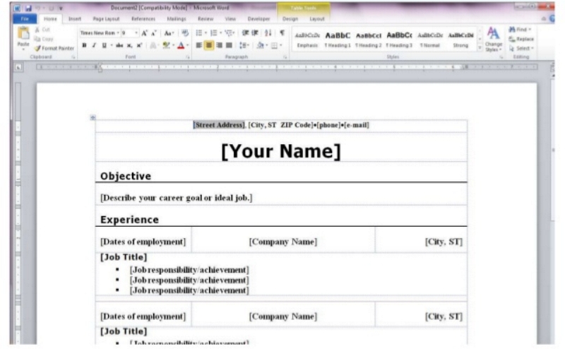Switch to the Page Layout tab

pos(106,19)
